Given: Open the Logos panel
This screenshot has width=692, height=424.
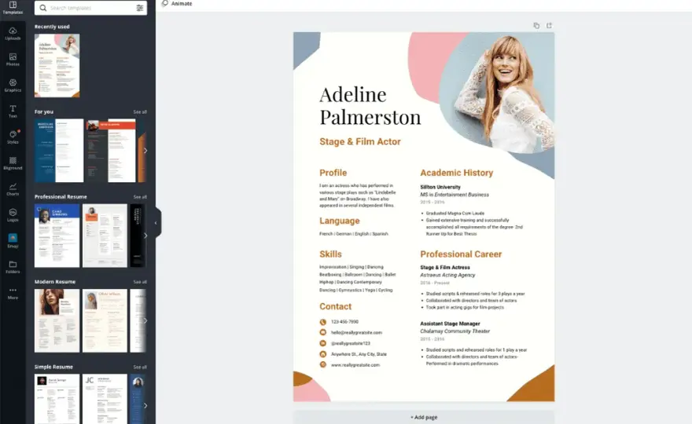Looking at the screenshot, I should (x=13, y=215).
